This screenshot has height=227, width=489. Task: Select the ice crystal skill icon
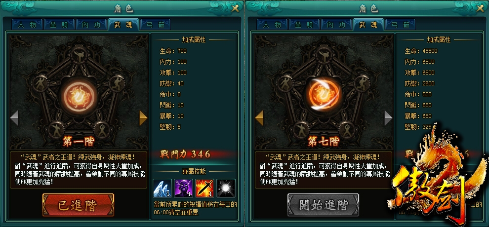click(x=163, y=188)
